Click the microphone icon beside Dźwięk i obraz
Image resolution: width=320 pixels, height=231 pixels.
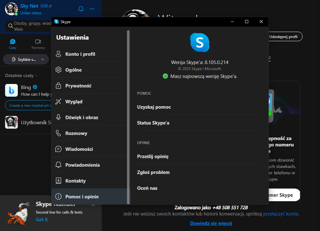click(58, 117)
